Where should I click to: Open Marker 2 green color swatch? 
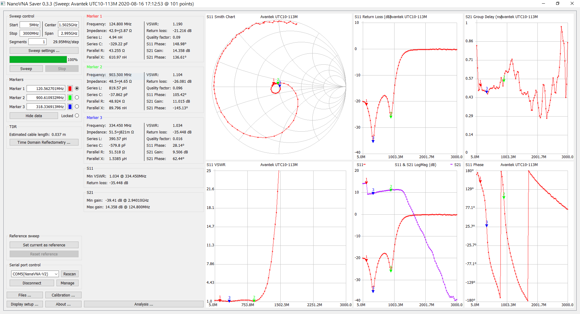point(70,98)
